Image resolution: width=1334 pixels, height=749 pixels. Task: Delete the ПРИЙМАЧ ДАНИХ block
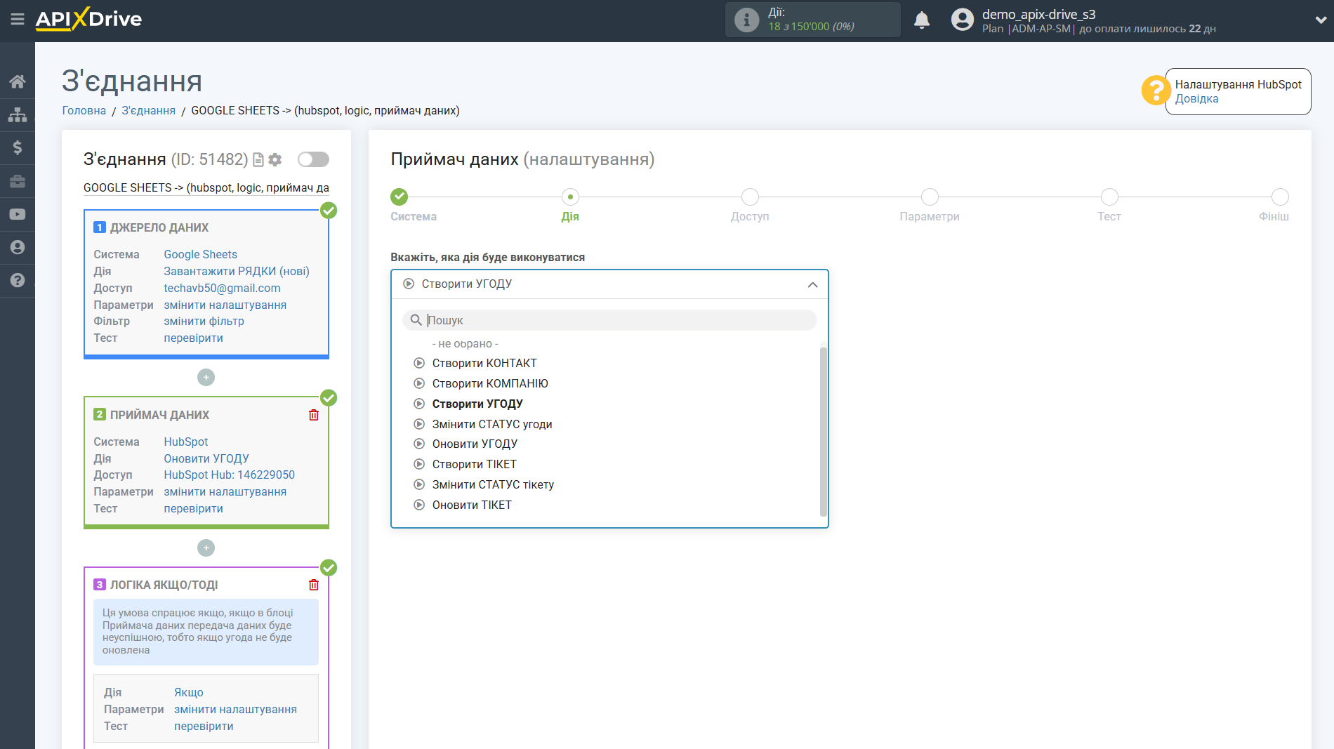314,415
